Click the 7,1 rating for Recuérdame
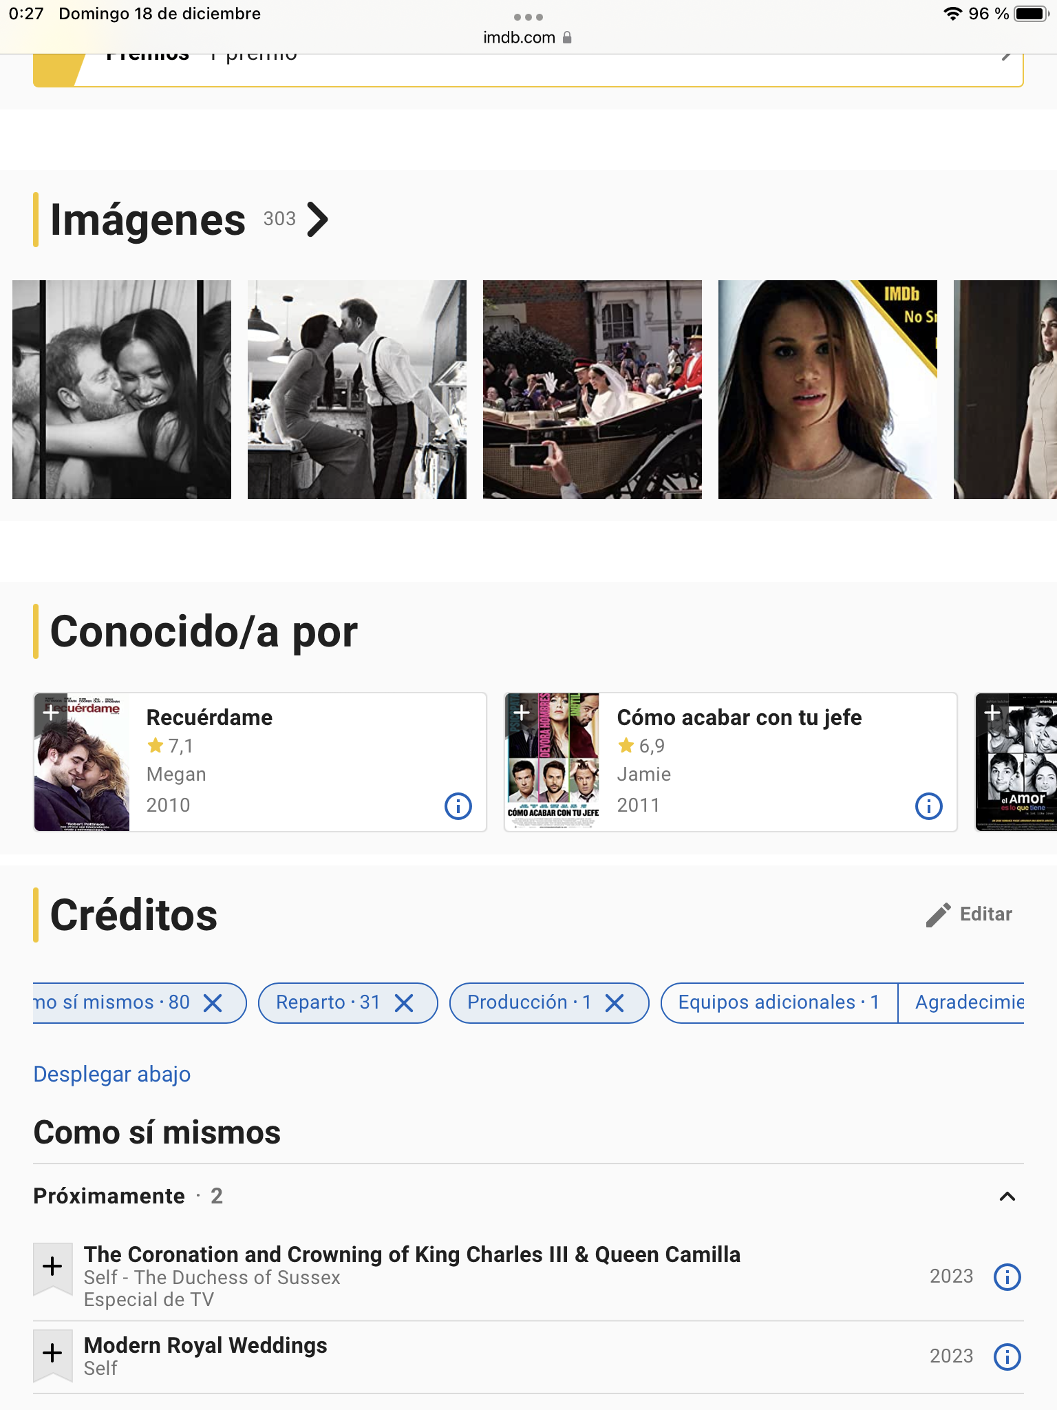This screenshot has width=1057, height=1410. (x=171, y=746)
